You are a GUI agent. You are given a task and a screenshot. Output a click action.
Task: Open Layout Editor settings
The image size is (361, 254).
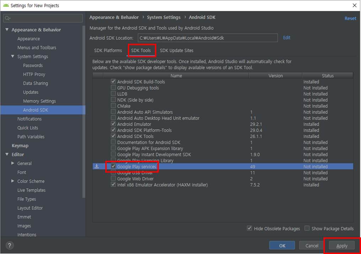tap(30, 208)
